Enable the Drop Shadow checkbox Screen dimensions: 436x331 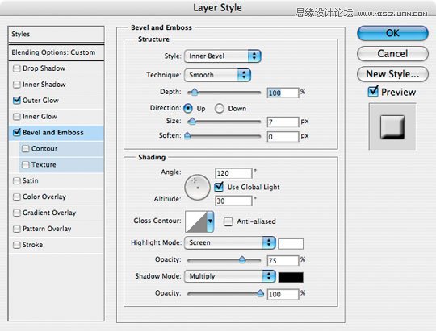(x=17, y=68)
